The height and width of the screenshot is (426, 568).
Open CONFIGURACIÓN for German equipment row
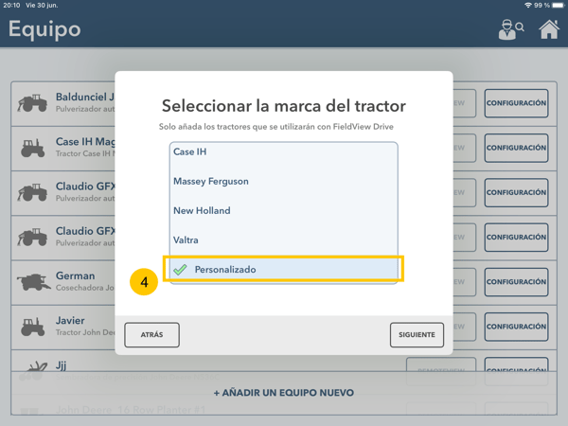pyautogui.click(x=516, y=282)
